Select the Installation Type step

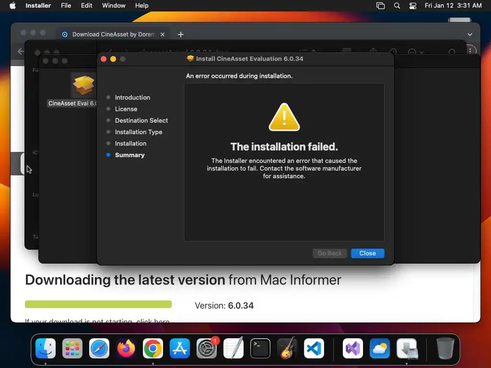coord(139,132)
